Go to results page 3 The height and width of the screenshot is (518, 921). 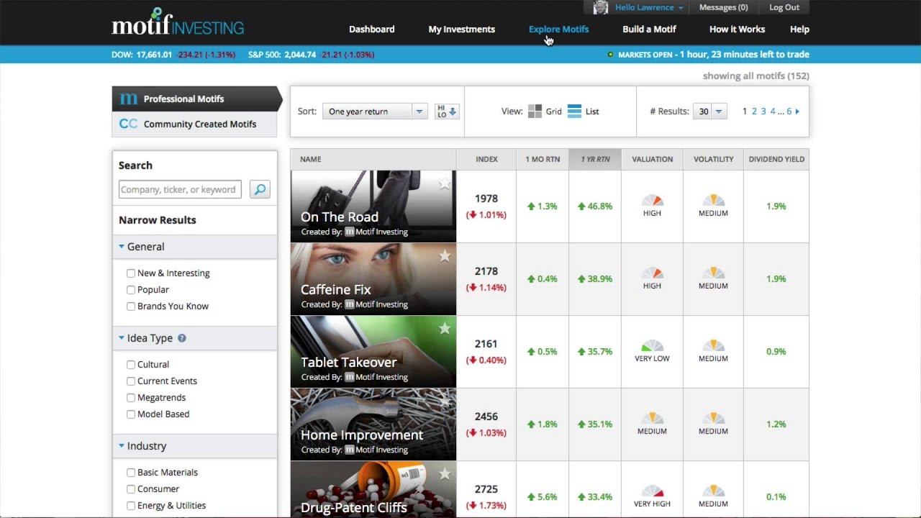tap(763, 112)
